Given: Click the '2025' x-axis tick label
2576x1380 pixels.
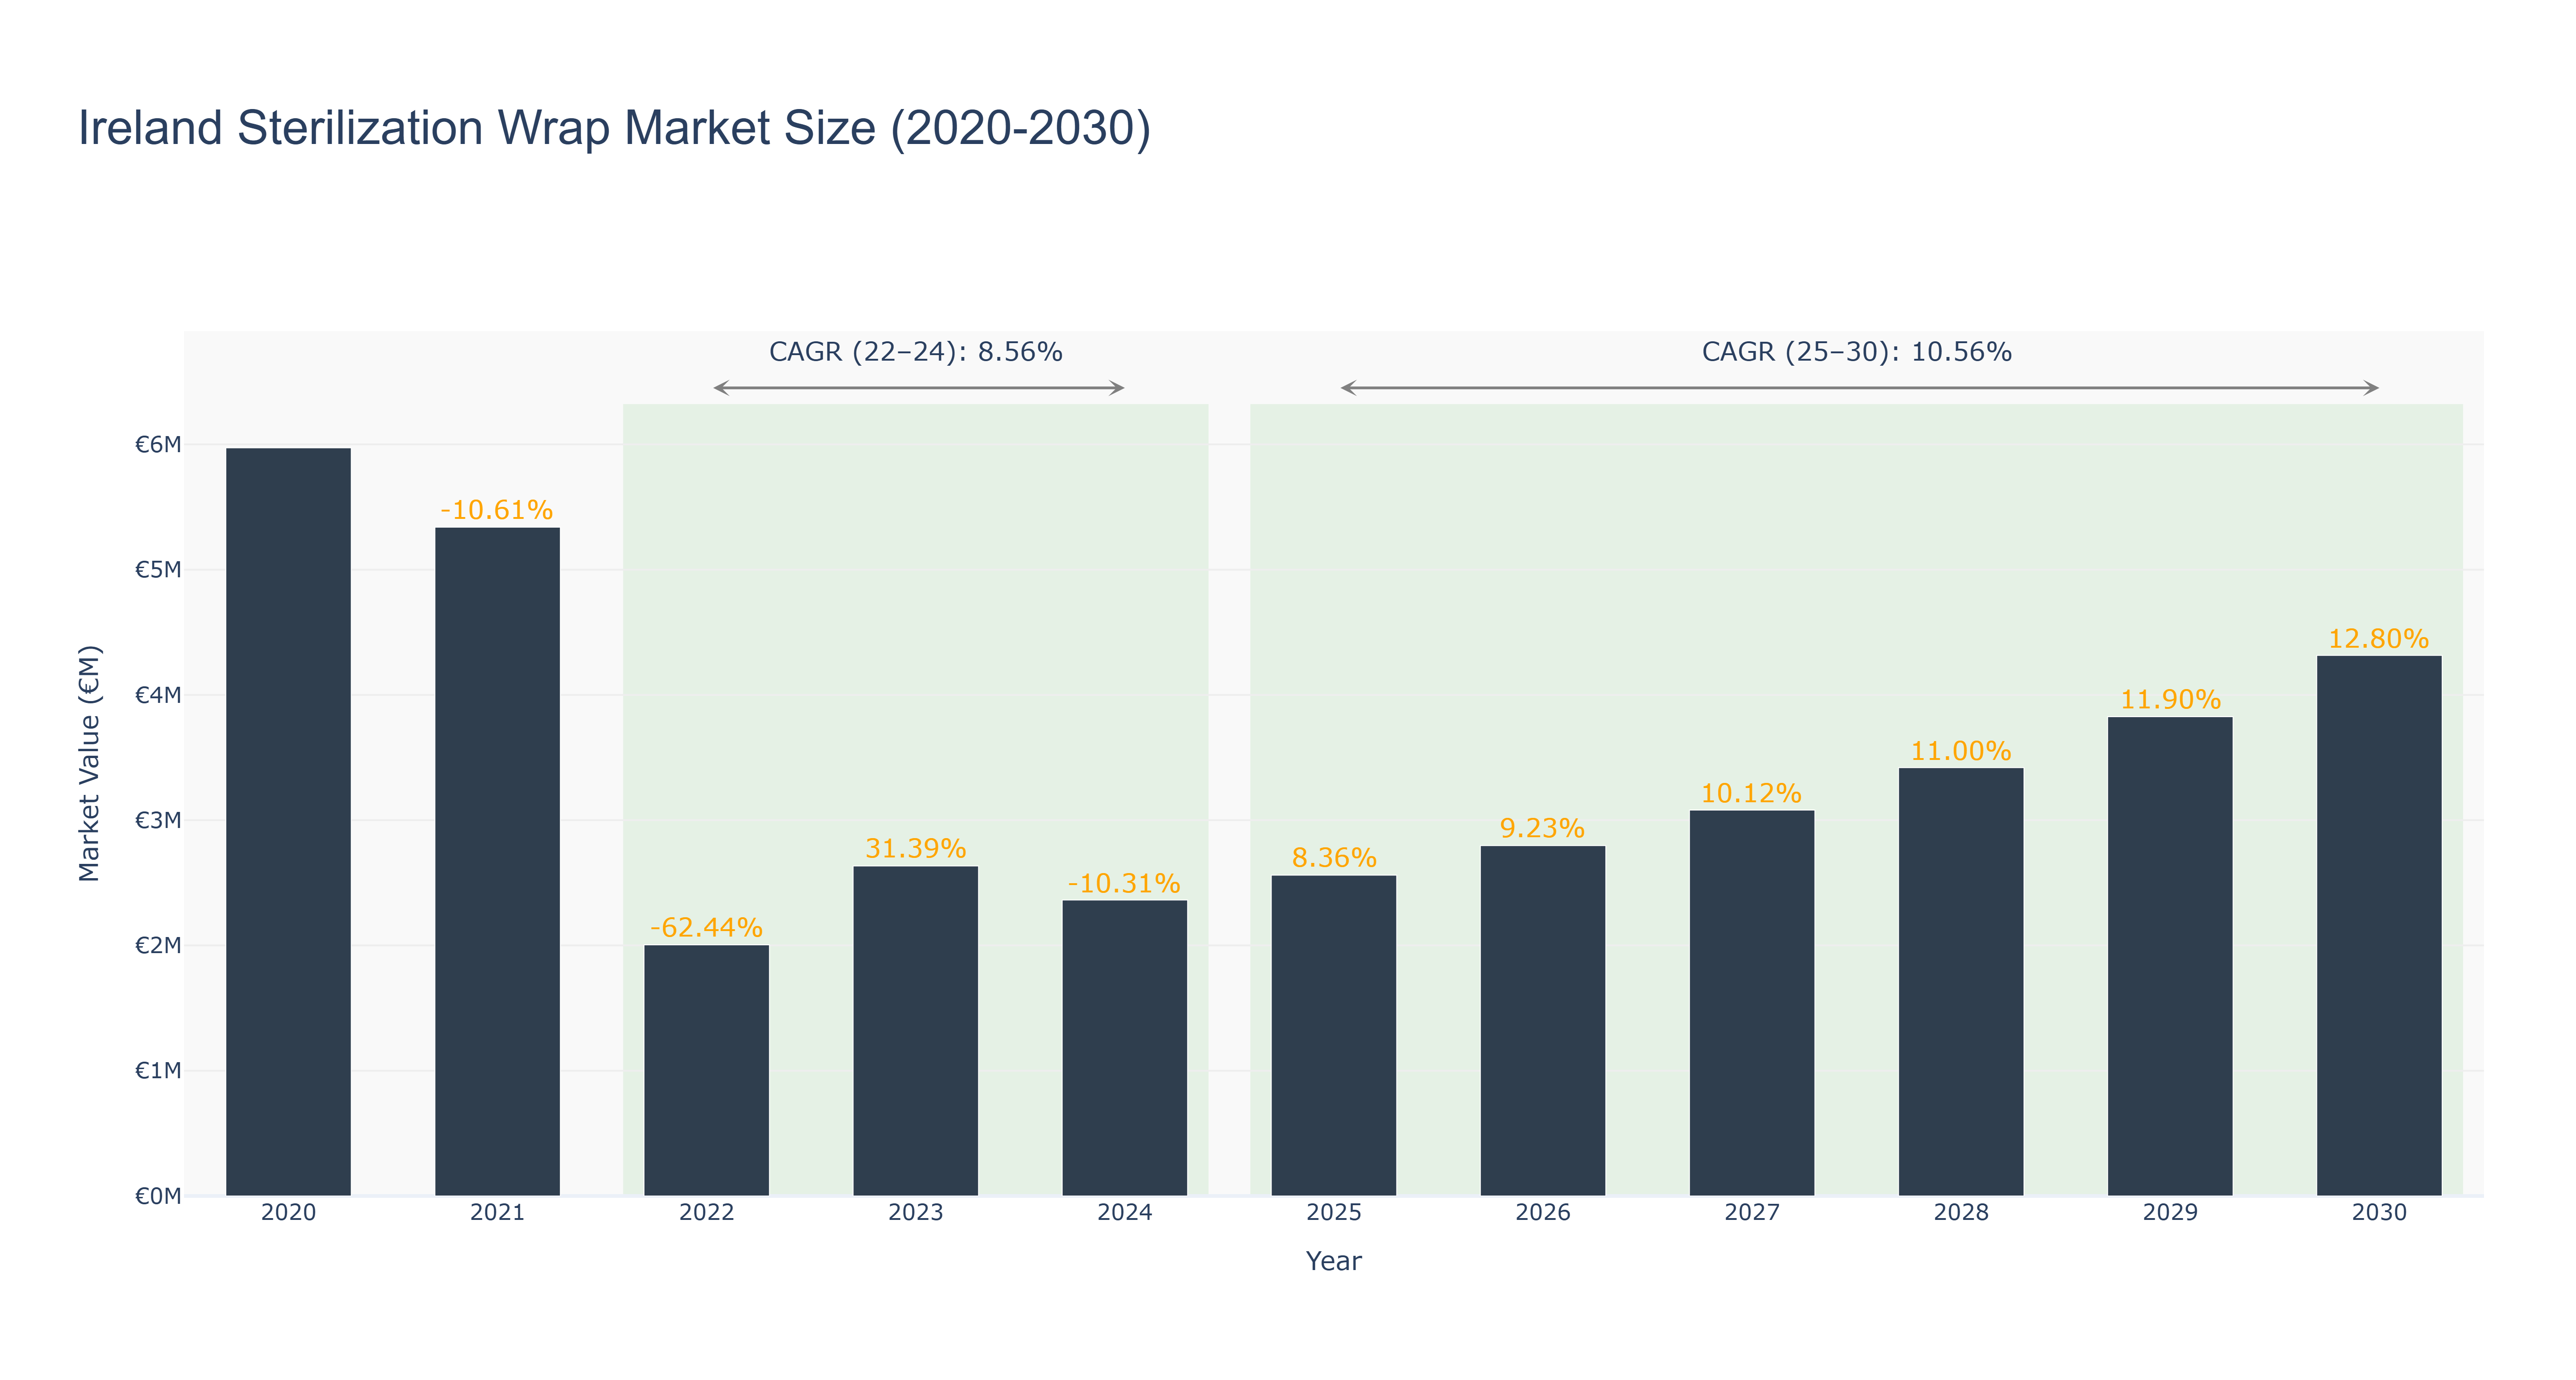Looking at the screenshot, I should 1333,1213.
